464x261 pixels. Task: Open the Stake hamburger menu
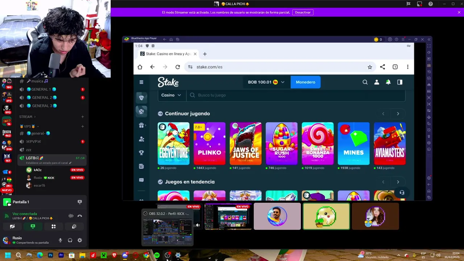coord(141,82)
